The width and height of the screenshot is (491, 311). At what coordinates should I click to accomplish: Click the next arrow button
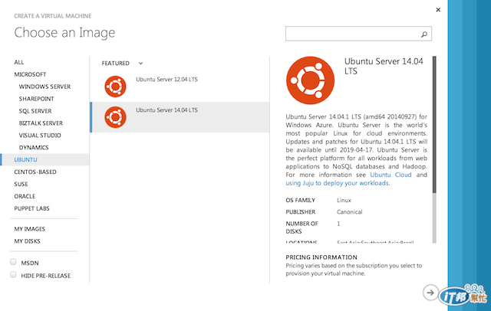point(430,293)
